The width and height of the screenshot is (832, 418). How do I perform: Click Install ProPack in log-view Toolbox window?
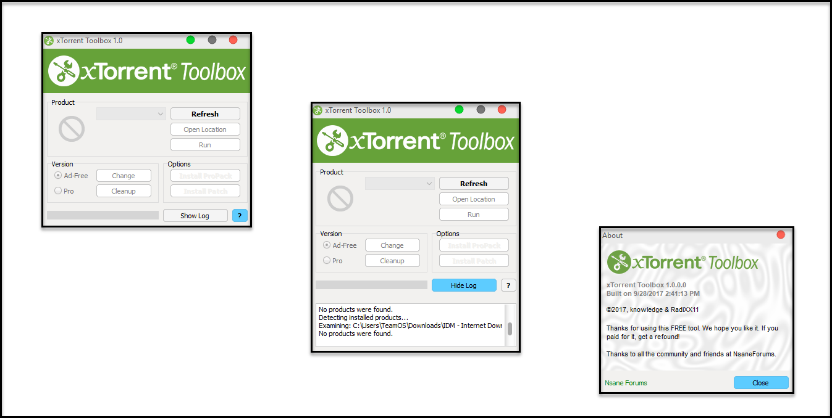474,245
